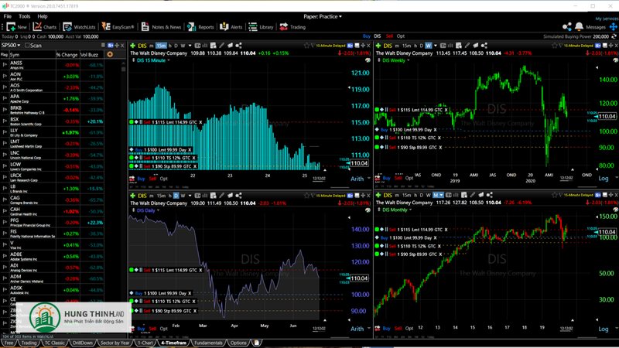
Task: Click My Services link
Action: pos(607,19)
